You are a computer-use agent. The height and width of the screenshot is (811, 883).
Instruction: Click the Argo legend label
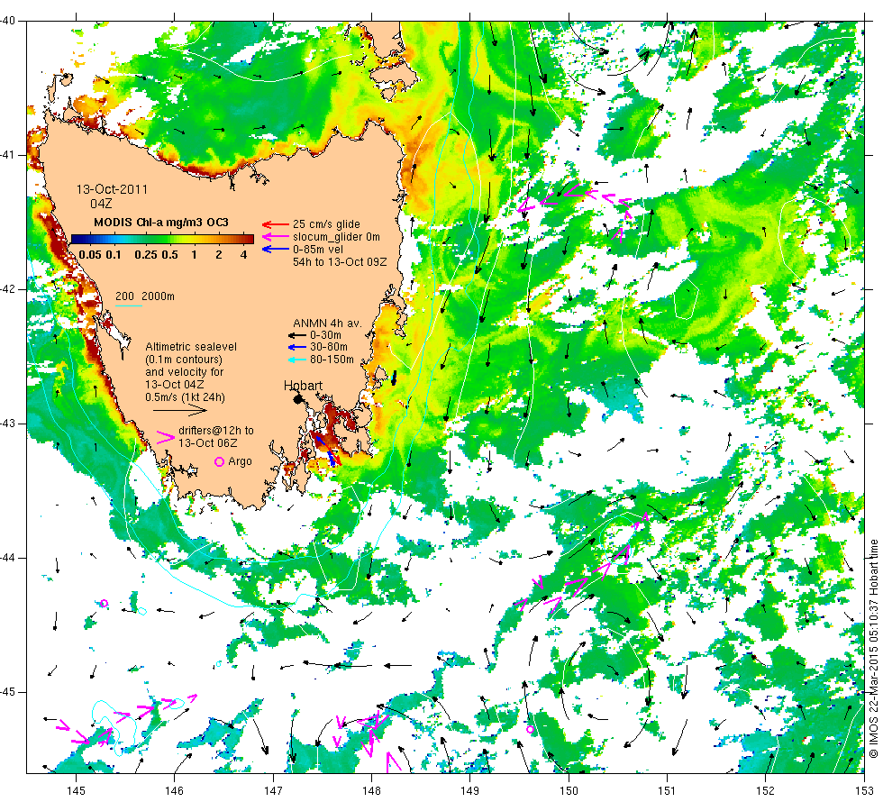pos(240,461)
